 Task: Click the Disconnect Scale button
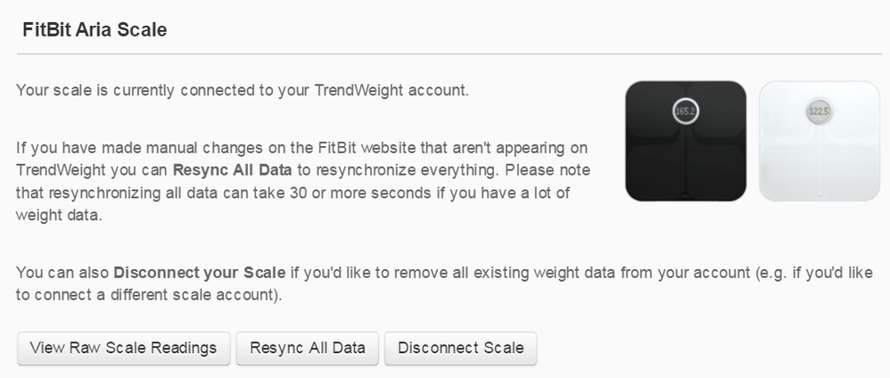(460, 348)
